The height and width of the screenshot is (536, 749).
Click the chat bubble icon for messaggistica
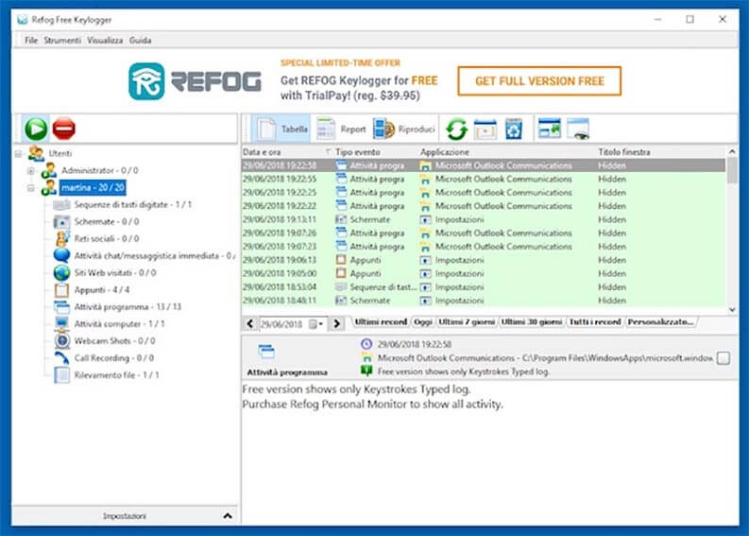point(61,255)
